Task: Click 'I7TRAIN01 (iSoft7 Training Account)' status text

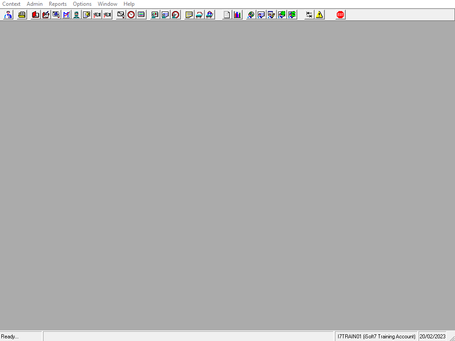Action: click(376, 337)
